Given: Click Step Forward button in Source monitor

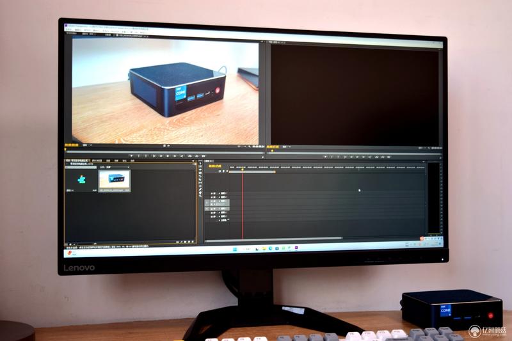Looking at the screenshot, I should click(x=175, y=156).
